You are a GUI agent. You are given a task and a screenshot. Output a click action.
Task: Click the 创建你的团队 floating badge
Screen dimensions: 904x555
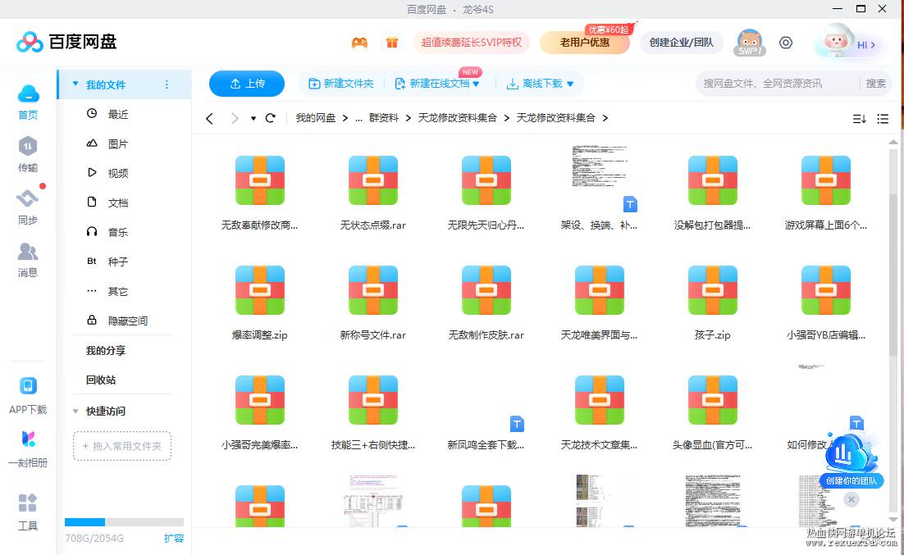tap(851, 461)
